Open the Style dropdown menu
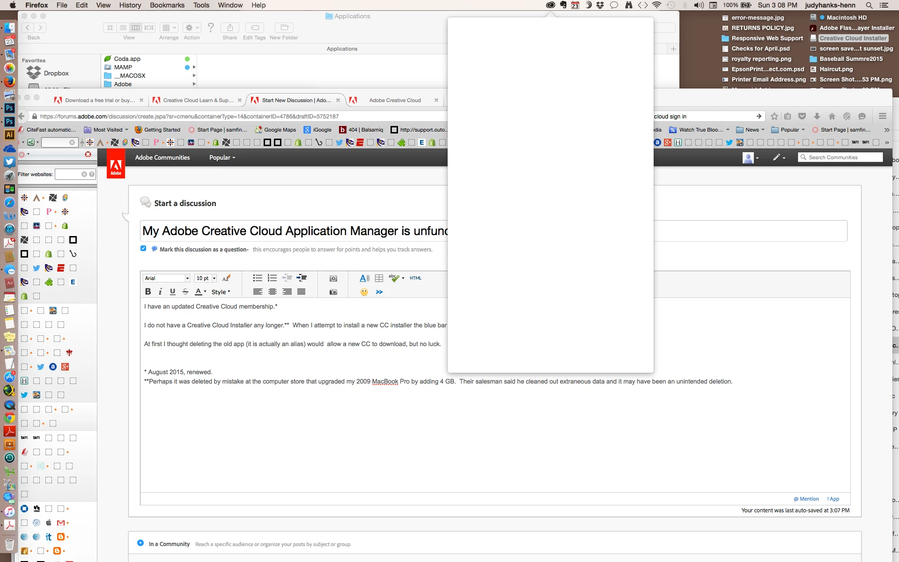899x562 pixels. click(x=221, y=292)
